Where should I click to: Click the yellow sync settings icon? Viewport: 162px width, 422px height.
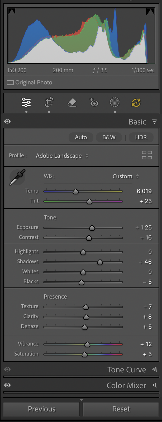pyautogui.click(x=136, y=102)
